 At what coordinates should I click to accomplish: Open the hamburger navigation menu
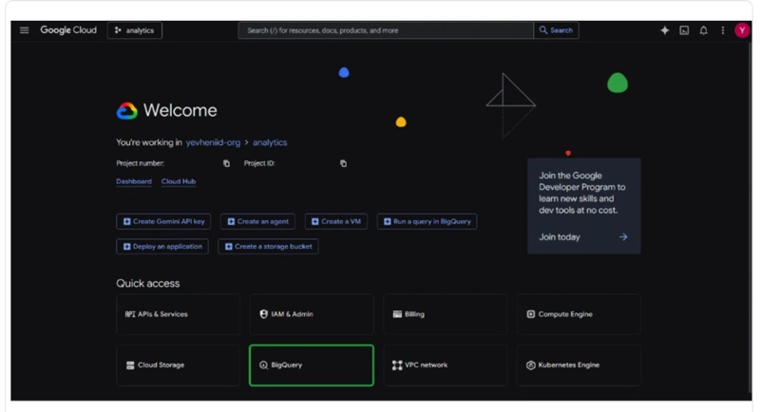coord(25,30)
